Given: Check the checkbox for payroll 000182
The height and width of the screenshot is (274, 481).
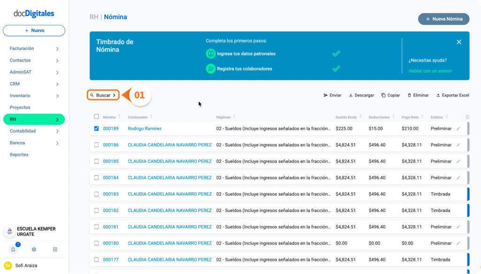Looking at the screenshot, I should pyautogui.click(x=96, y=211).
